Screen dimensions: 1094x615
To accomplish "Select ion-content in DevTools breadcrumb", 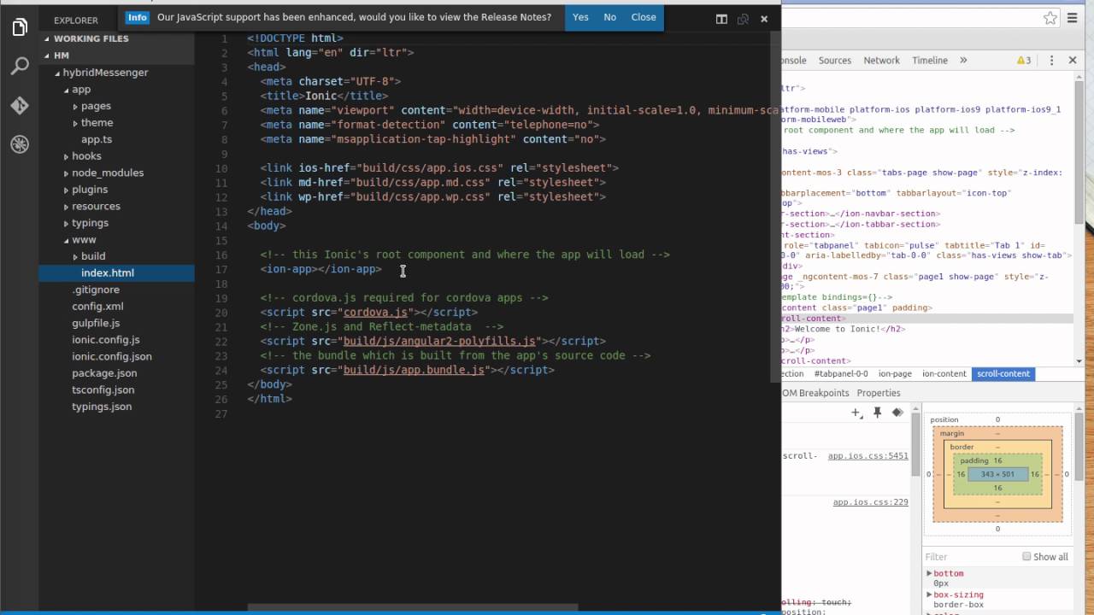I will click(x=944, y=373).
